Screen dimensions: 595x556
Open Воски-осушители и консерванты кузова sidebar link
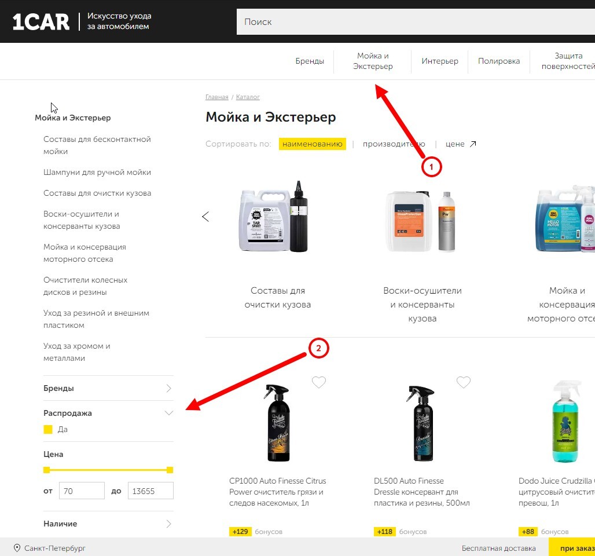click(82, 220)
